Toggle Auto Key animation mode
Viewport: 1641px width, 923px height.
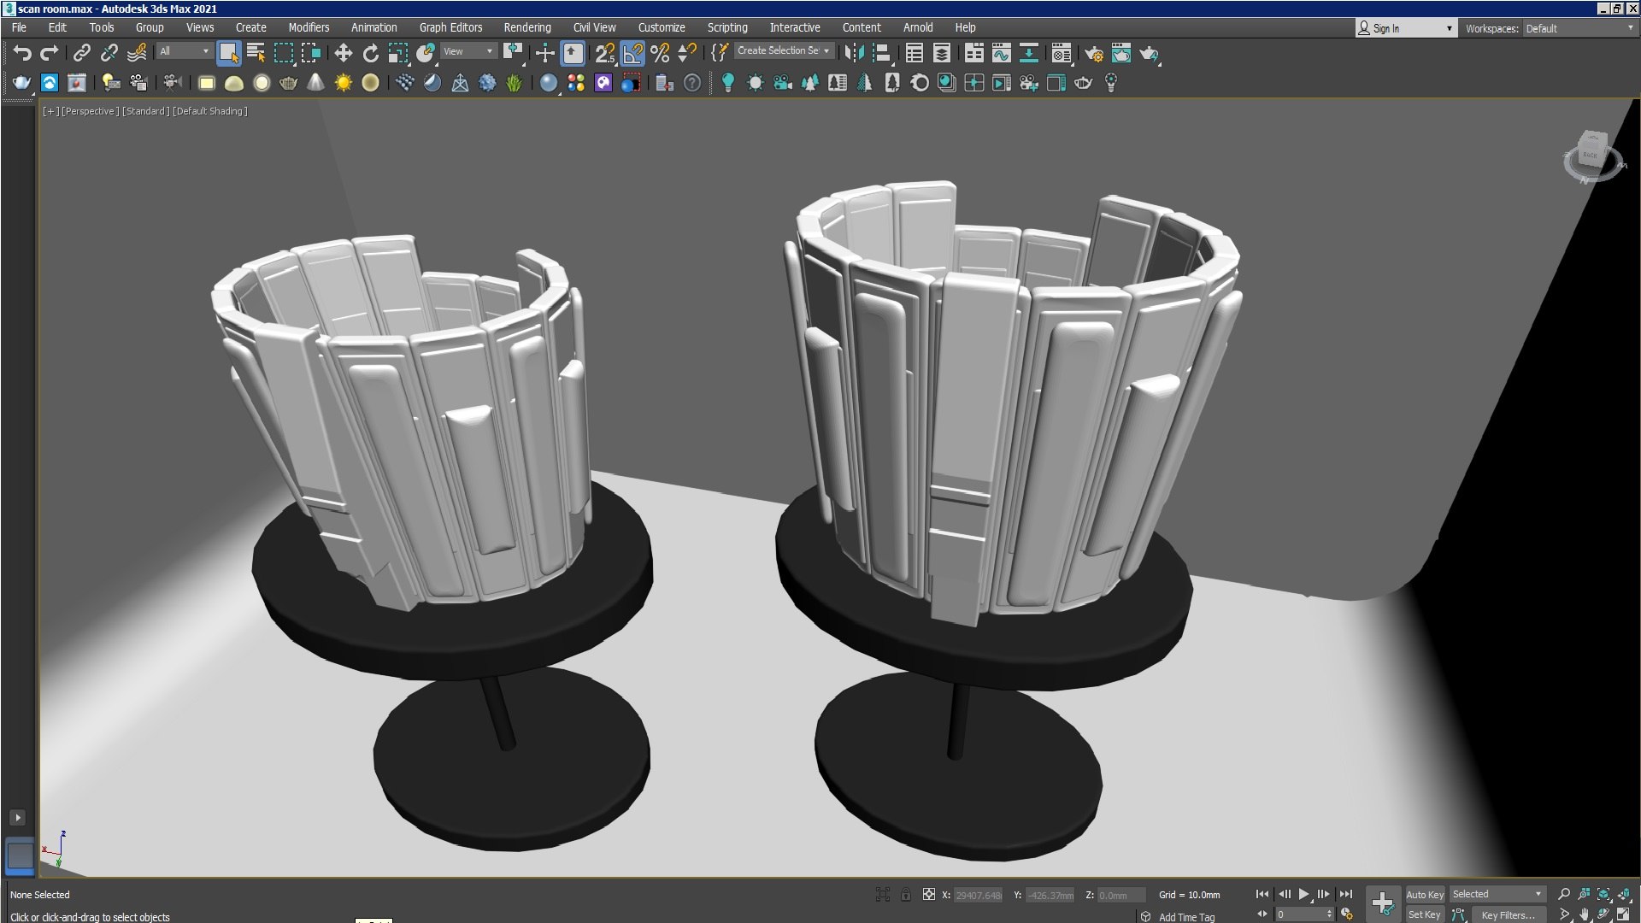1424,894
